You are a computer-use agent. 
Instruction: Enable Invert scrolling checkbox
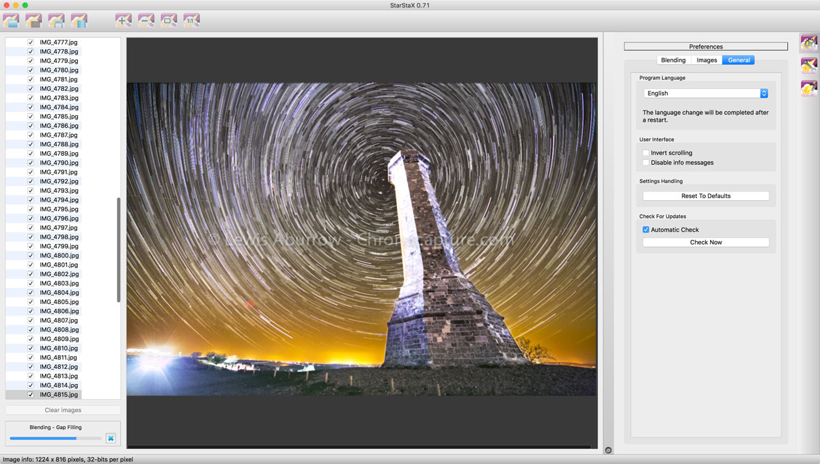pos(646,153)
